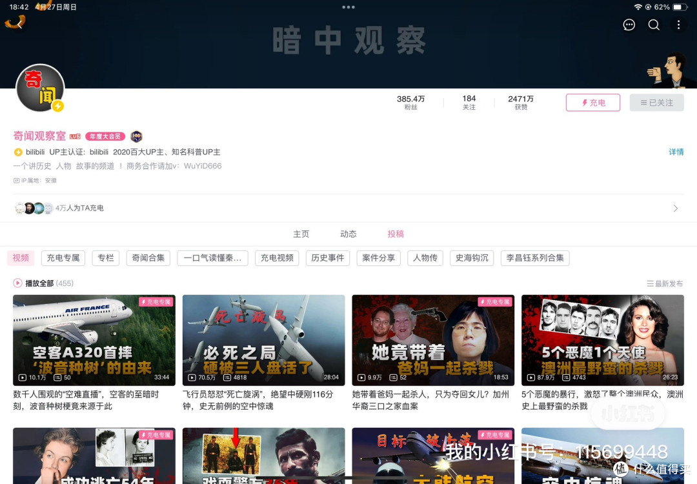Viewport: 697px width, 484px height.
Task: Open title 她带着爸妈一起杀人
Action: pos(430,400)
